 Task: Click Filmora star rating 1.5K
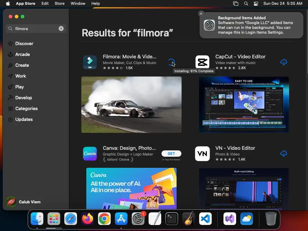point(118,68)
